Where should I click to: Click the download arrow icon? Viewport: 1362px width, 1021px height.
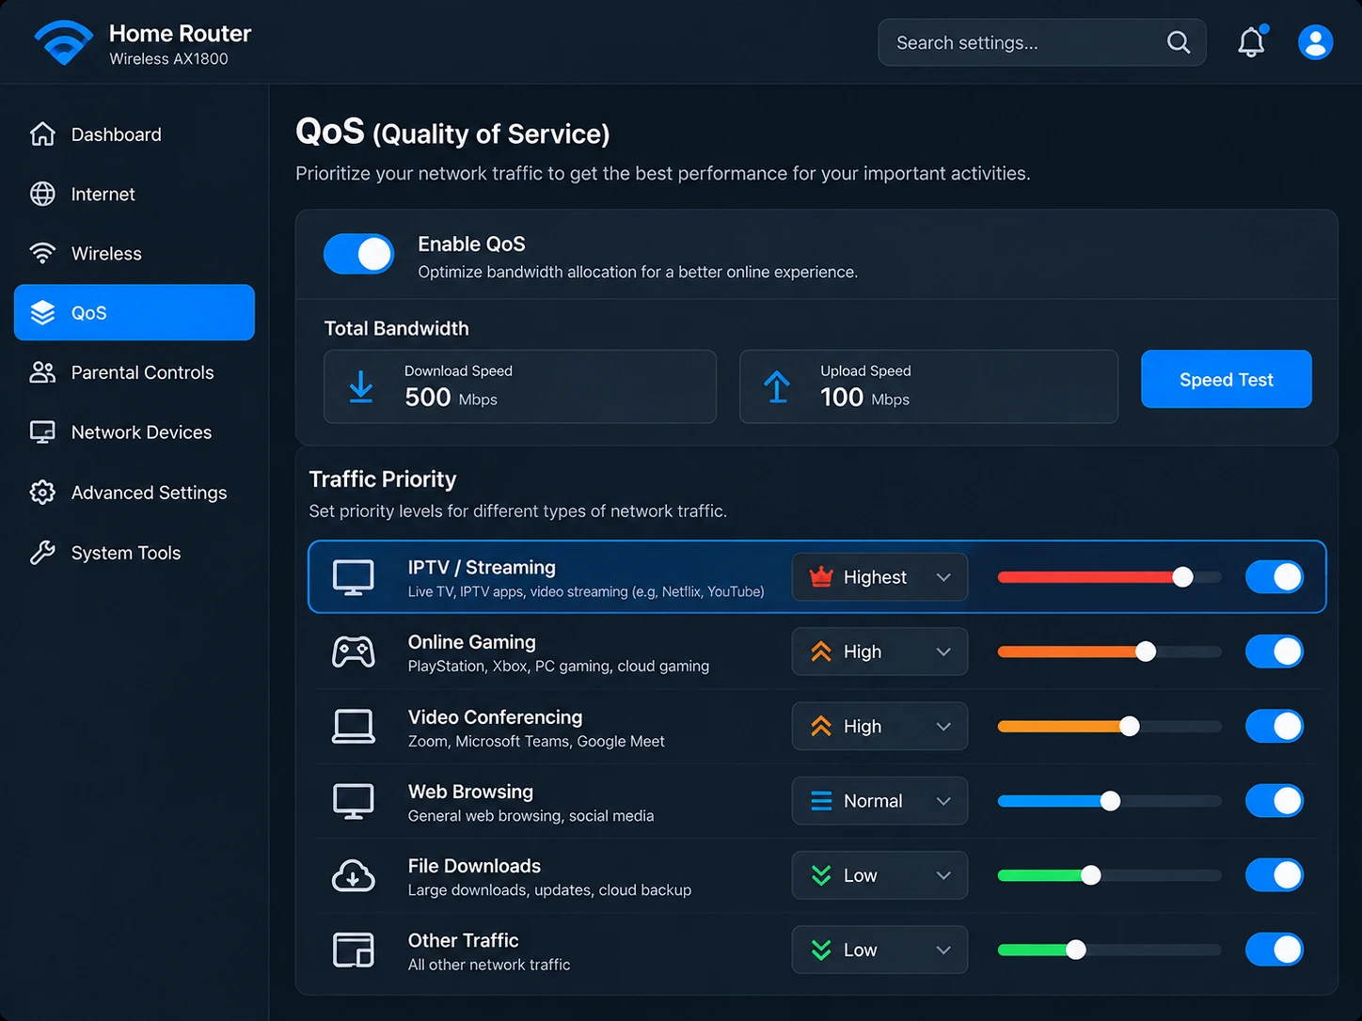tap(361, 386)
